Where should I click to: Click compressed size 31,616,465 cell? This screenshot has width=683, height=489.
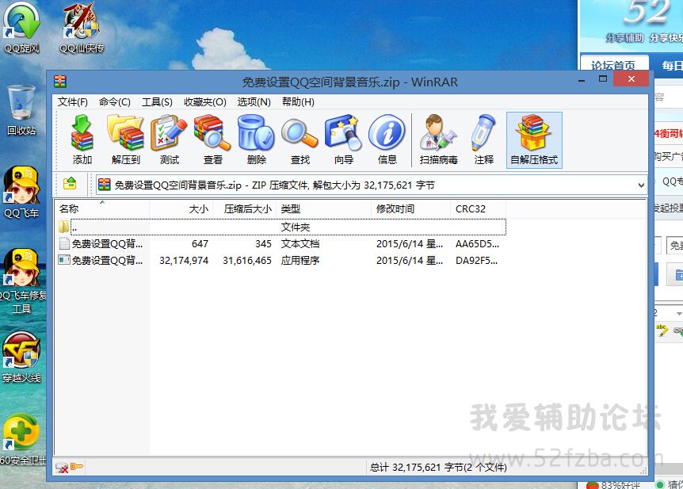click(x=247, y=260)
